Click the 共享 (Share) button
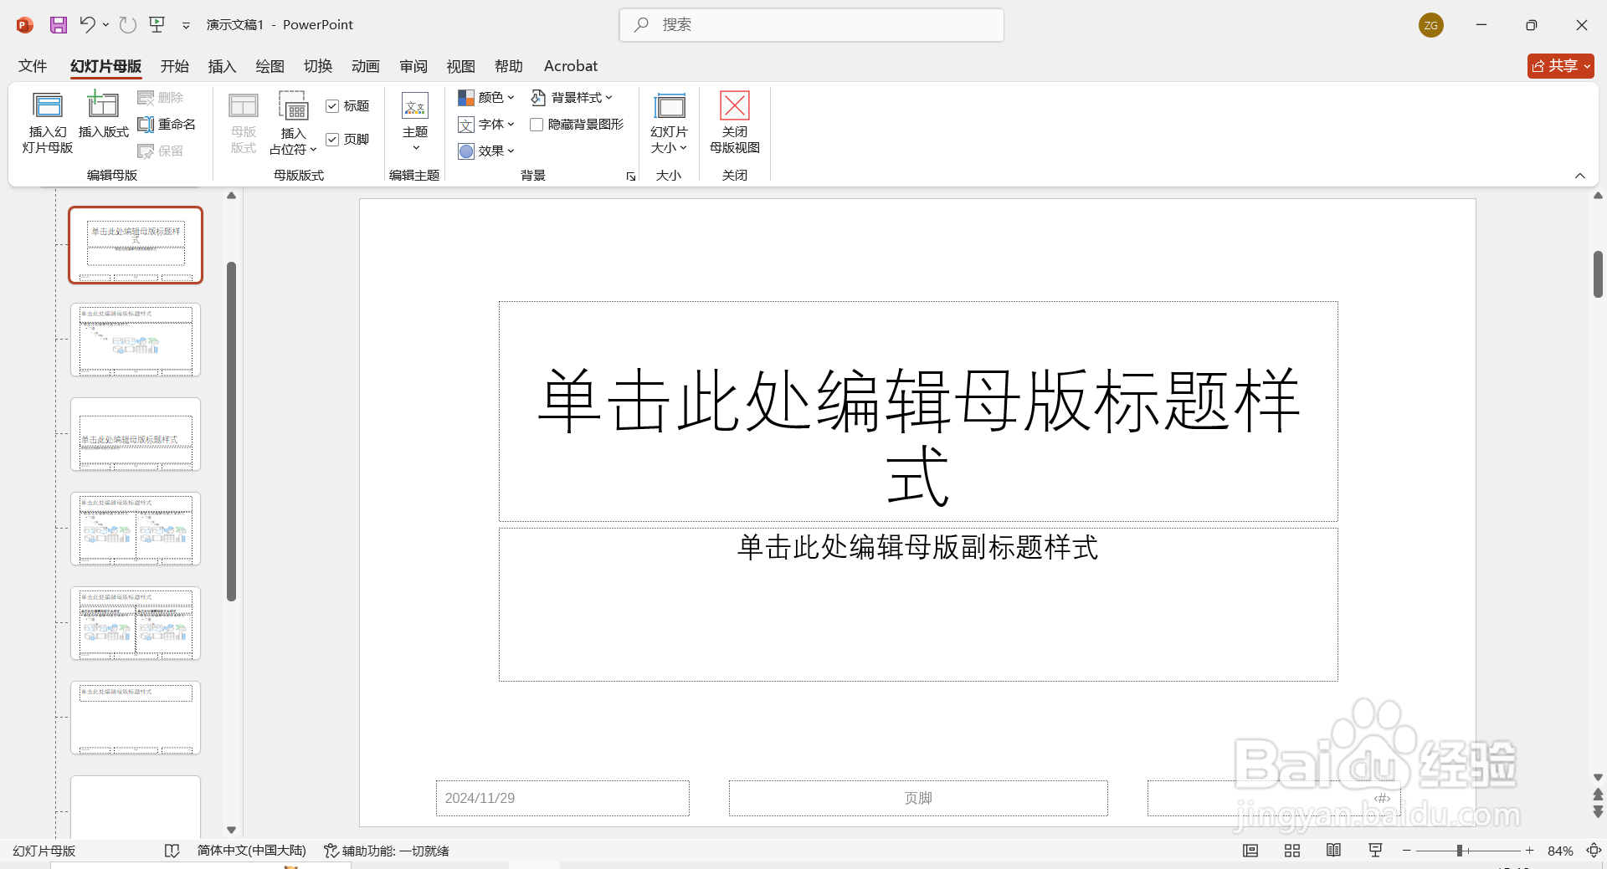 (x=1559, y=65)
